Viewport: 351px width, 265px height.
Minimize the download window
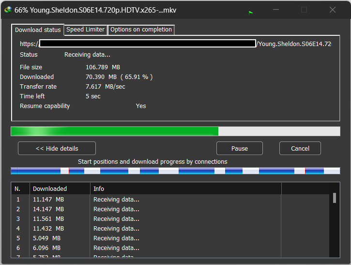pos(276,10)
